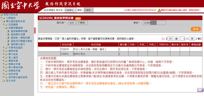The height and width of the screenshot is (96, 204).
Task: Click the Y! icon at bottom right
Action: [x=200, y=90]
